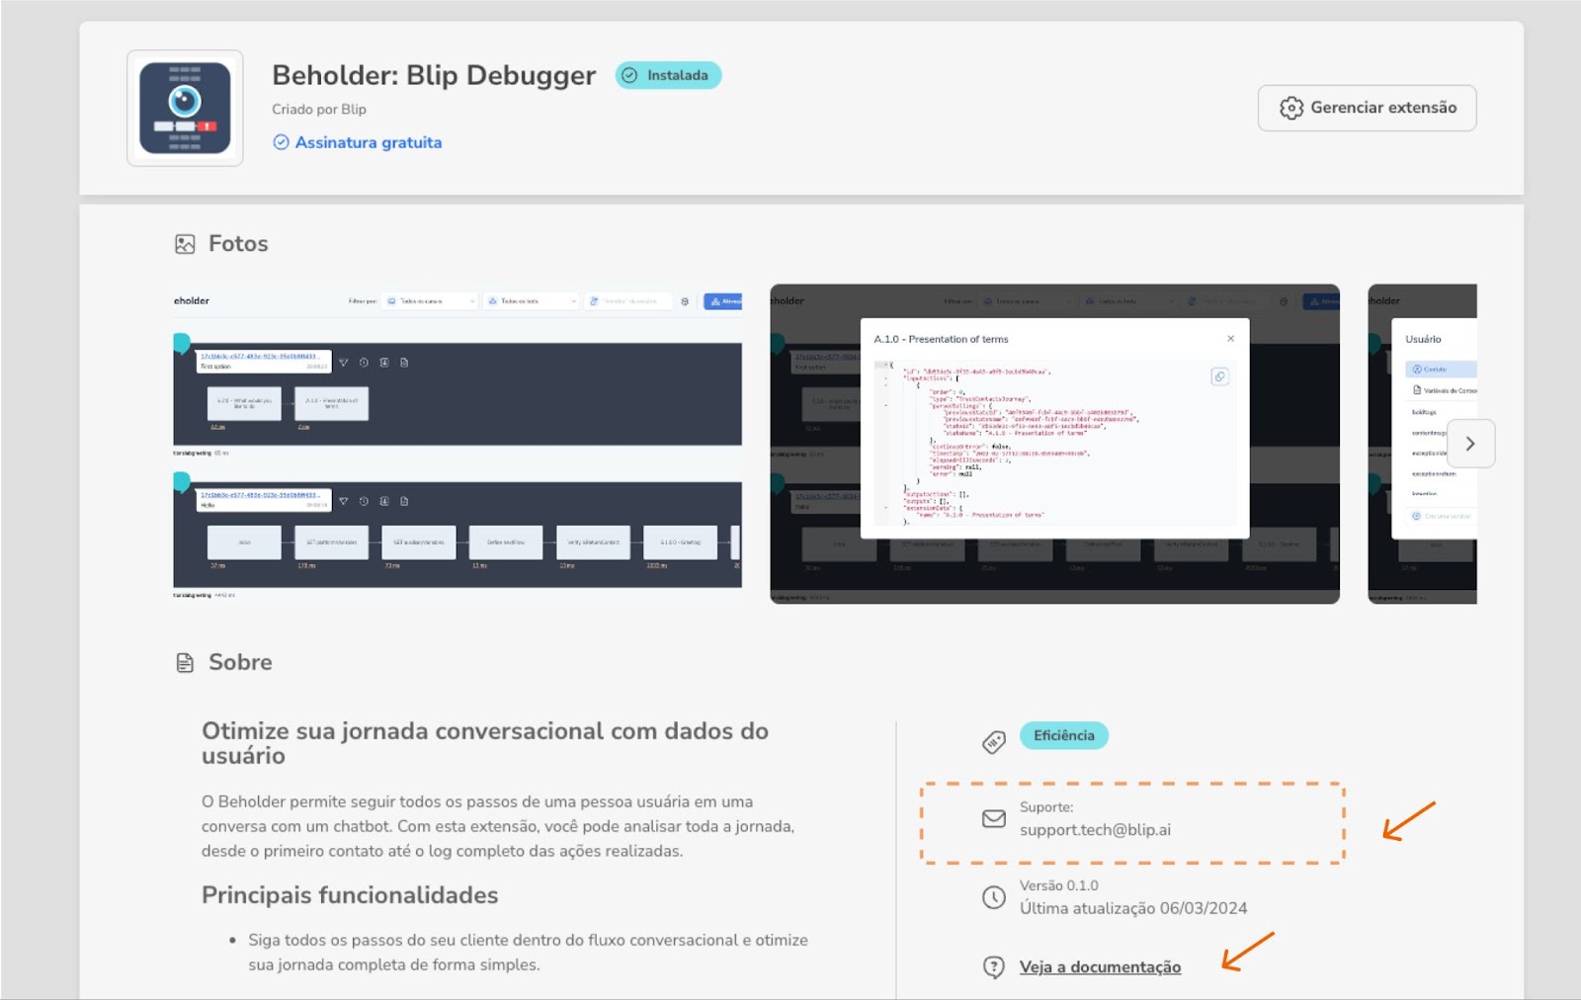Open the third Usuário panel screenshot
The height and width of the screenshot is (1000, 1581).
(1422, 444)
